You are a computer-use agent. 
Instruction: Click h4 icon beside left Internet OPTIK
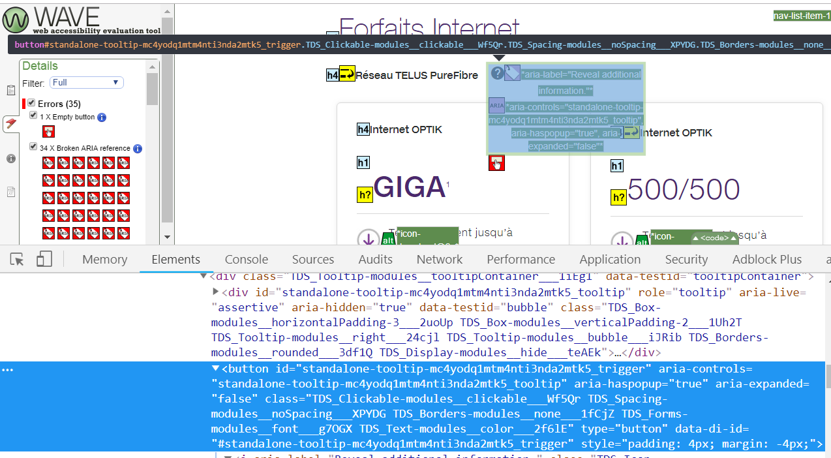363,129
